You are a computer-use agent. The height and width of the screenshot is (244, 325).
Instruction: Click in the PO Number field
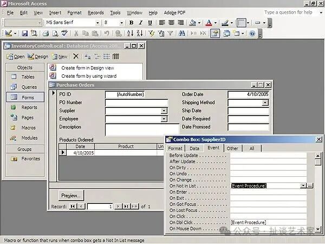click(136, 102)
